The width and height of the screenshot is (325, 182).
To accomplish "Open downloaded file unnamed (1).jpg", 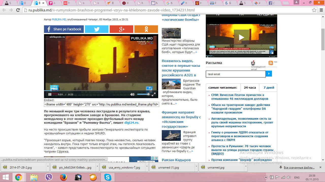I will [172, 167].
